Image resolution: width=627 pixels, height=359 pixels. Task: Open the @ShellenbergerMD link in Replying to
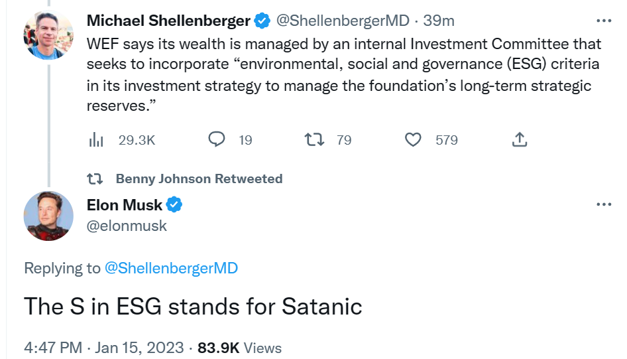[171, 268]
